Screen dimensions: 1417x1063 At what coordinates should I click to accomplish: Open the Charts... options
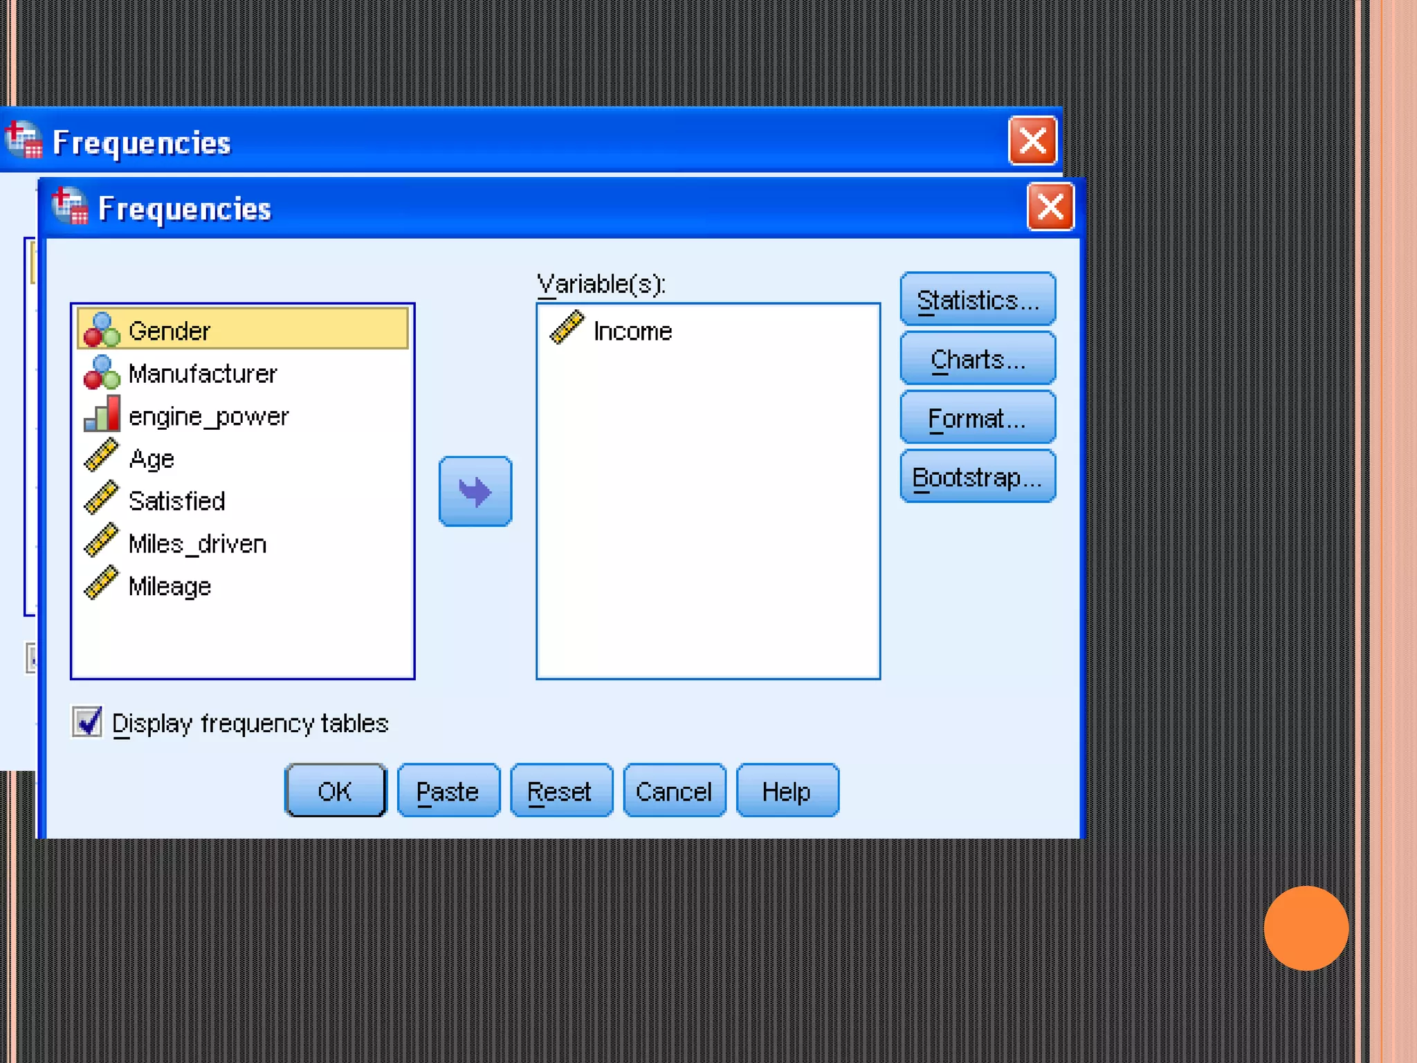pyautogui.click(x=978, y=359)
